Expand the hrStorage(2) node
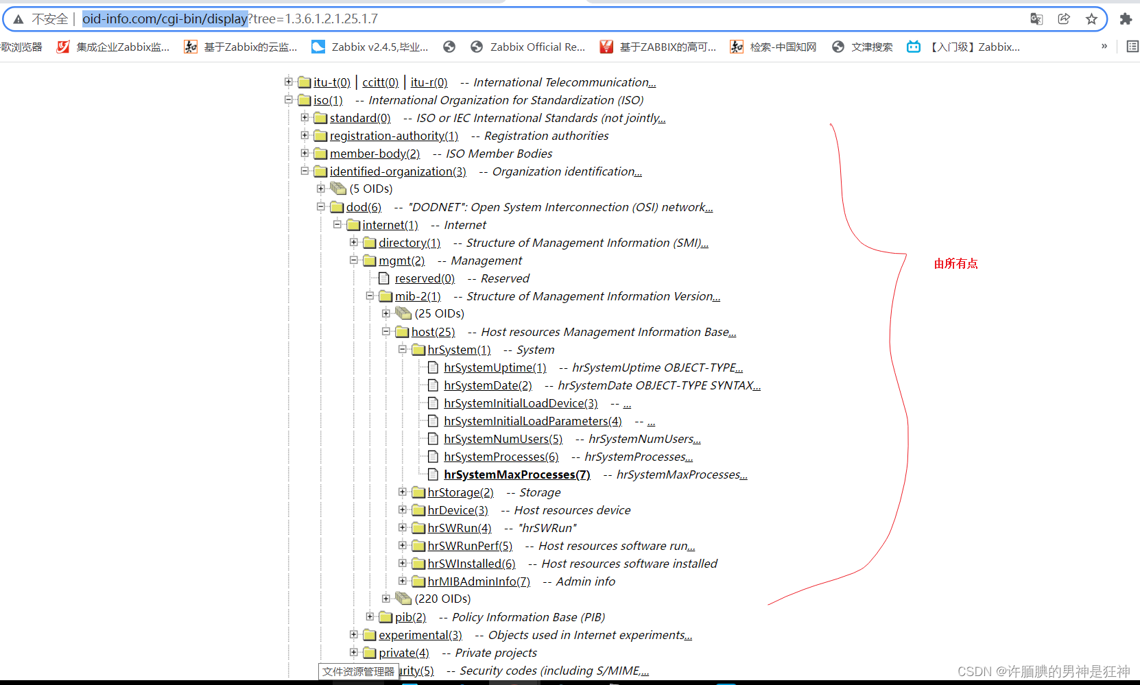The height and width of the screenshot is (685, 1140). (x=403, y=492)
